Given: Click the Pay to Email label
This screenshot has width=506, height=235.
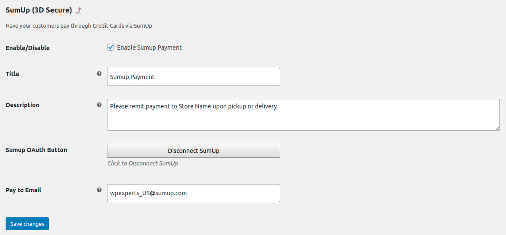Looking at the screenshot, I should (x=23, y=190).
